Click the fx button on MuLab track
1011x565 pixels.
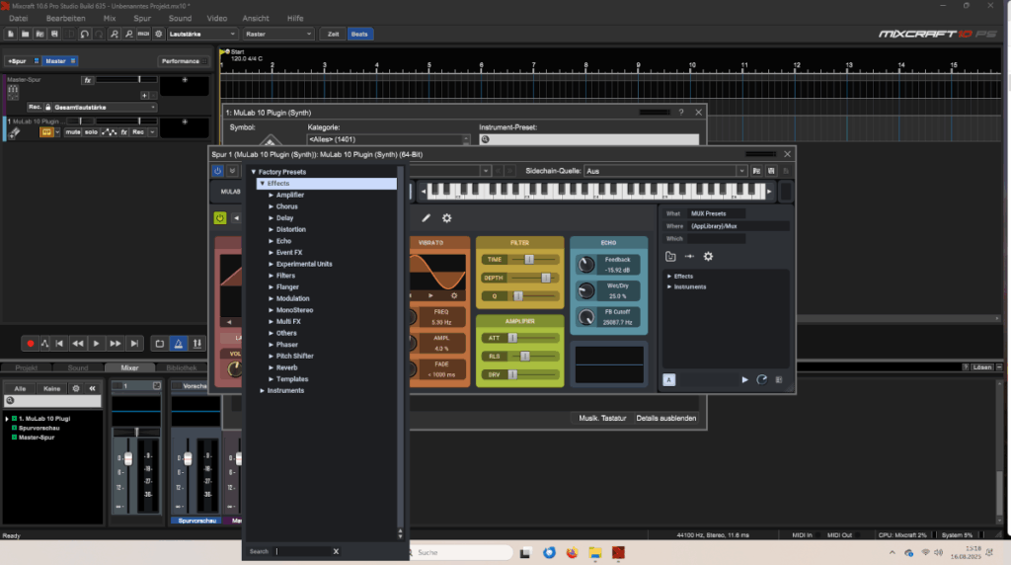(124, 132)
